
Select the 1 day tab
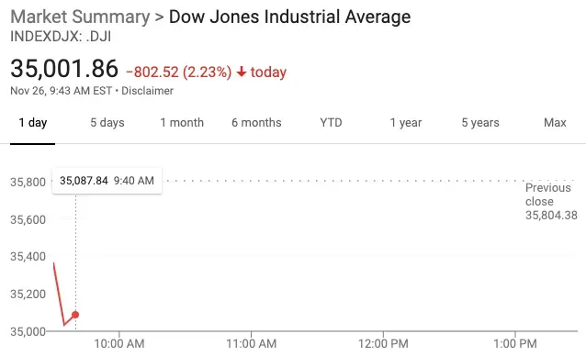[x=33, y=122]
